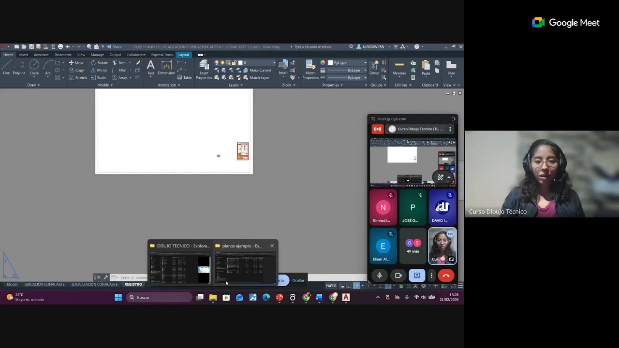619x348 pixels.
Task: Expand the Annotation panel
Action: click(x=169, y=85)
